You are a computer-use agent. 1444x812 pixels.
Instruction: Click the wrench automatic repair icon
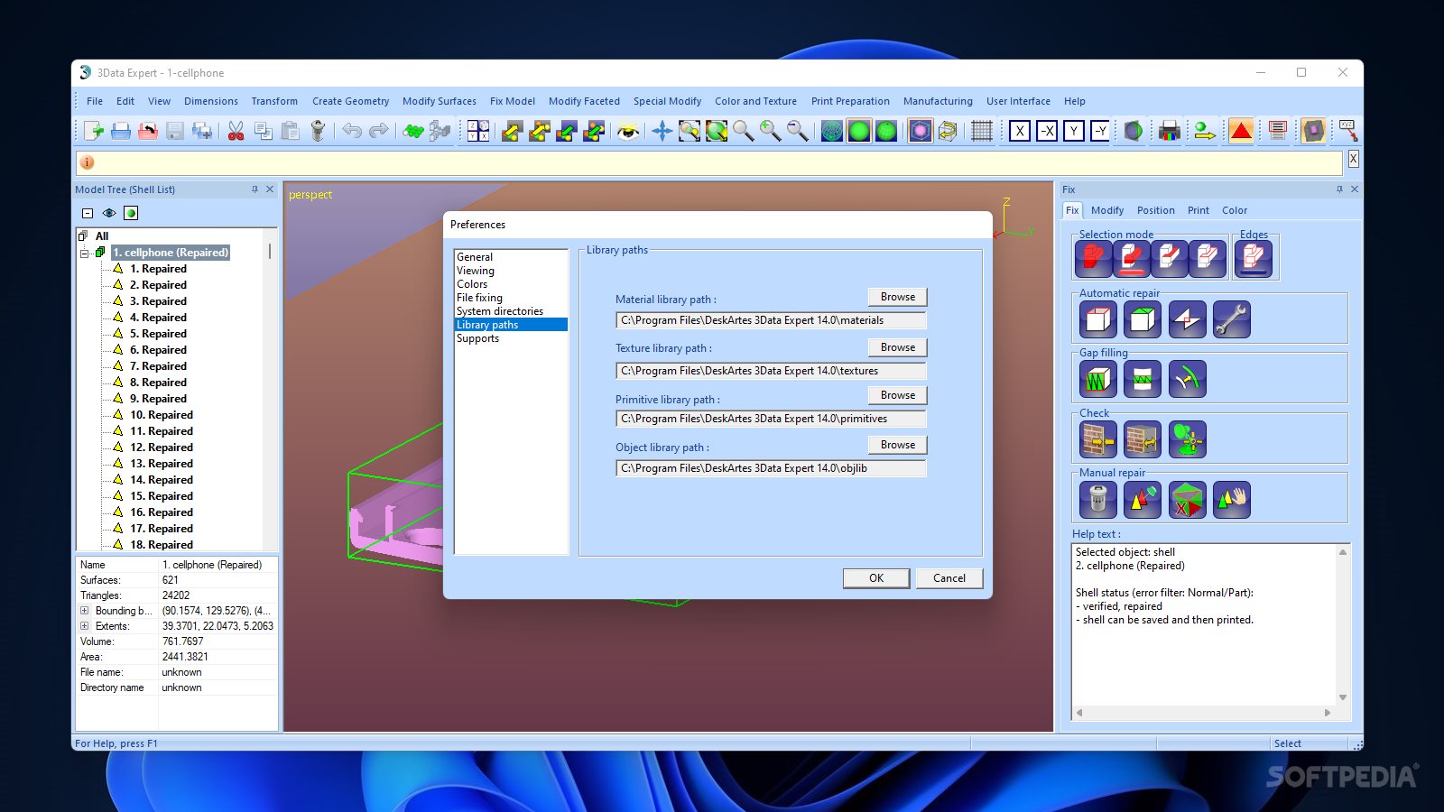coord(1232,319)
